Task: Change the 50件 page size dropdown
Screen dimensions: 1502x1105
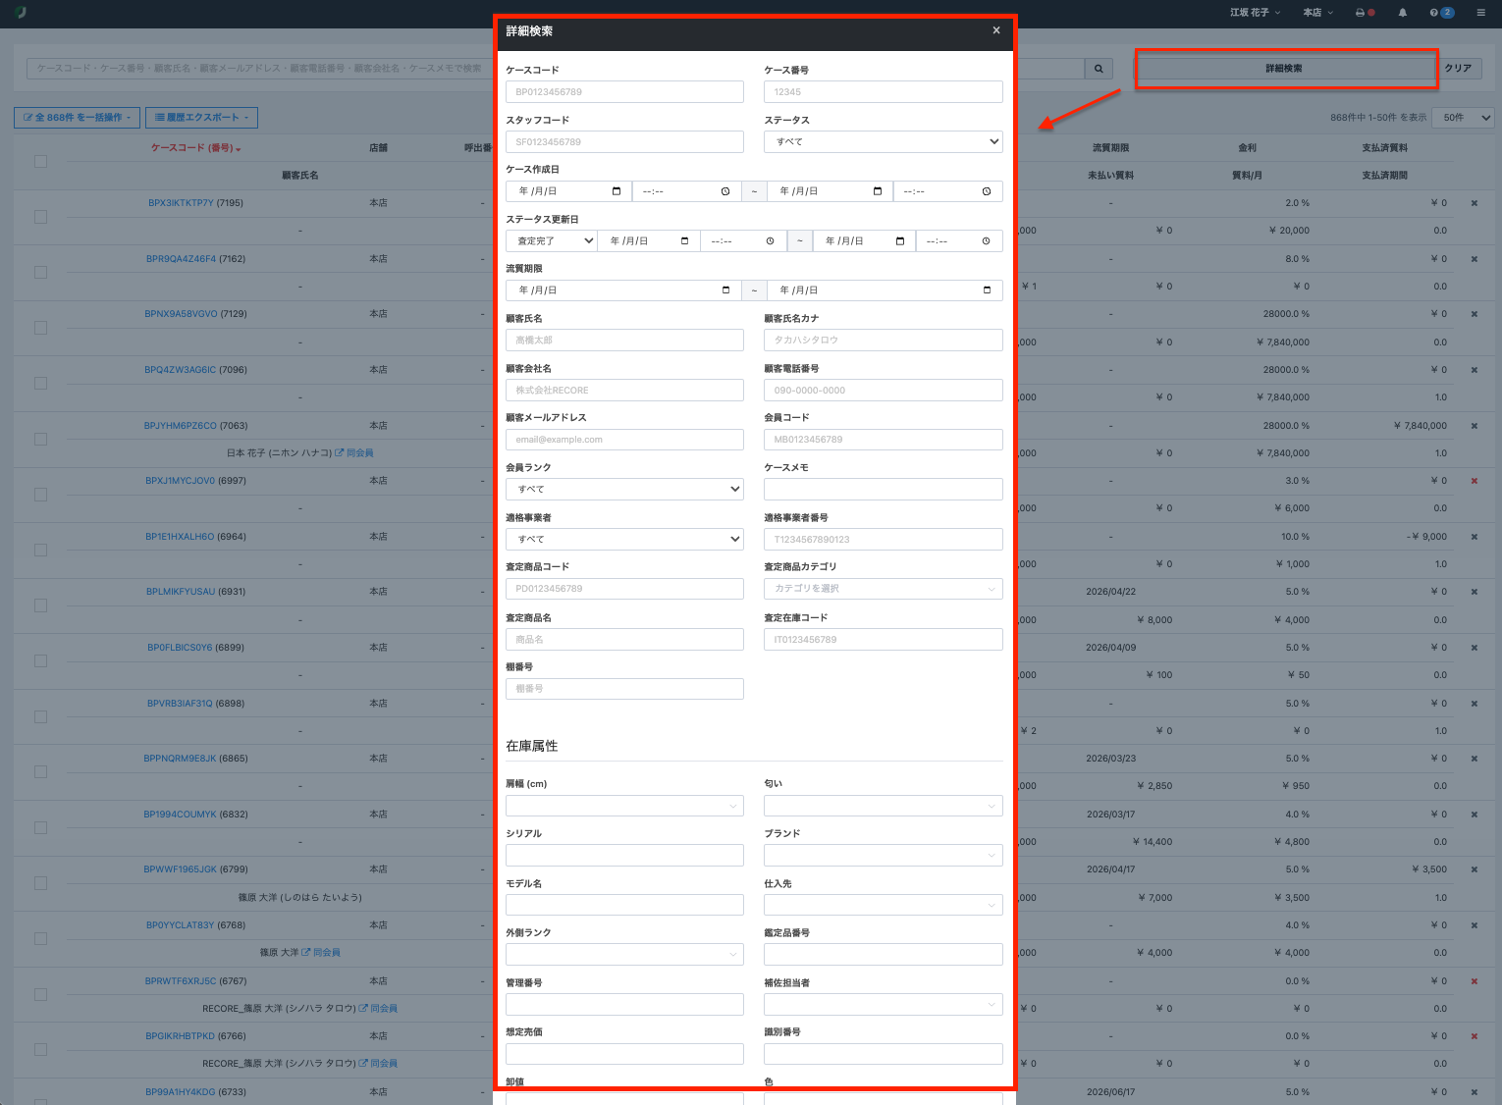Action: tap(1463, 118)
